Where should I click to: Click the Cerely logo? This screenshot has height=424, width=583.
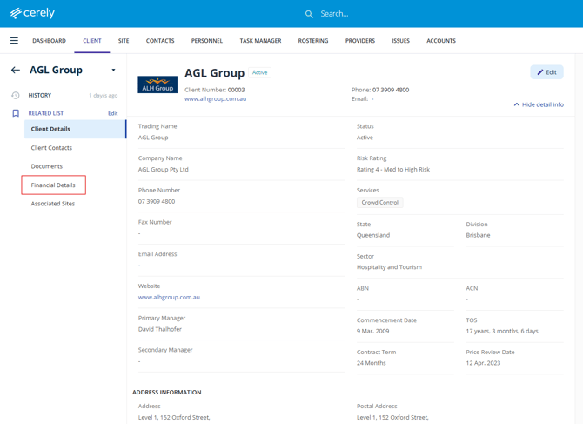coord(32,13)
